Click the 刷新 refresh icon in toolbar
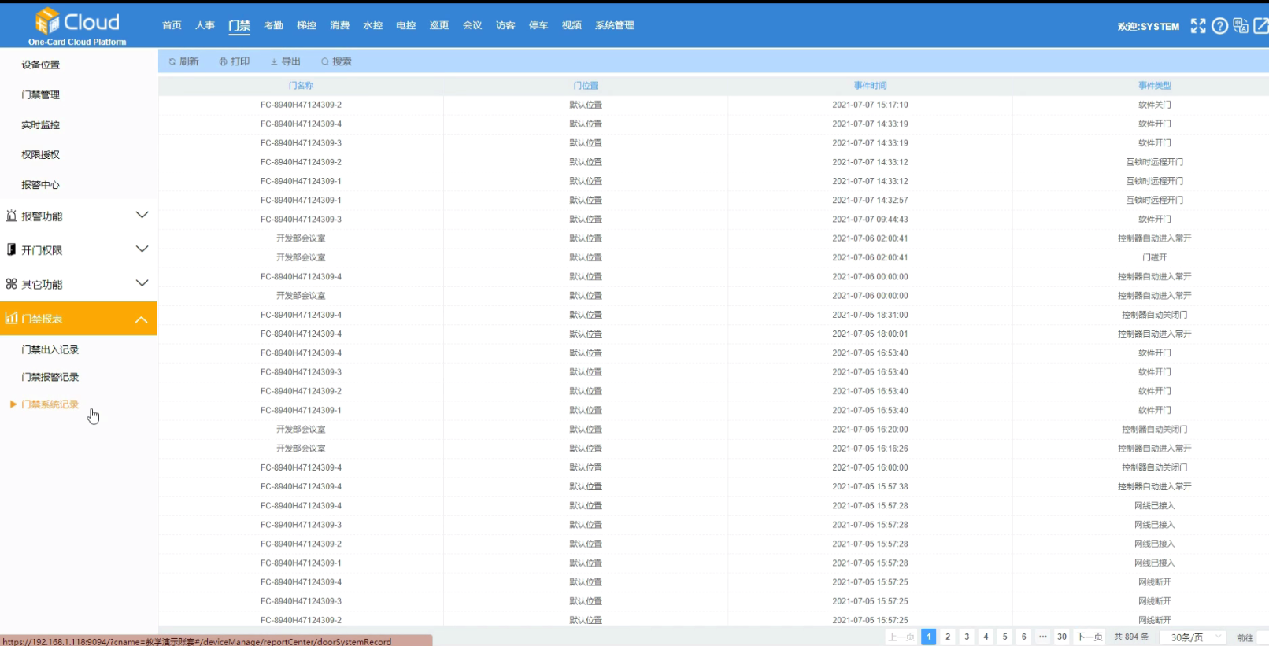1269x646 pixels. coord(172,61)
